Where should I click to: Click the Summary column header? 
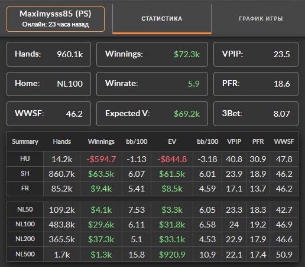(25, 141)
